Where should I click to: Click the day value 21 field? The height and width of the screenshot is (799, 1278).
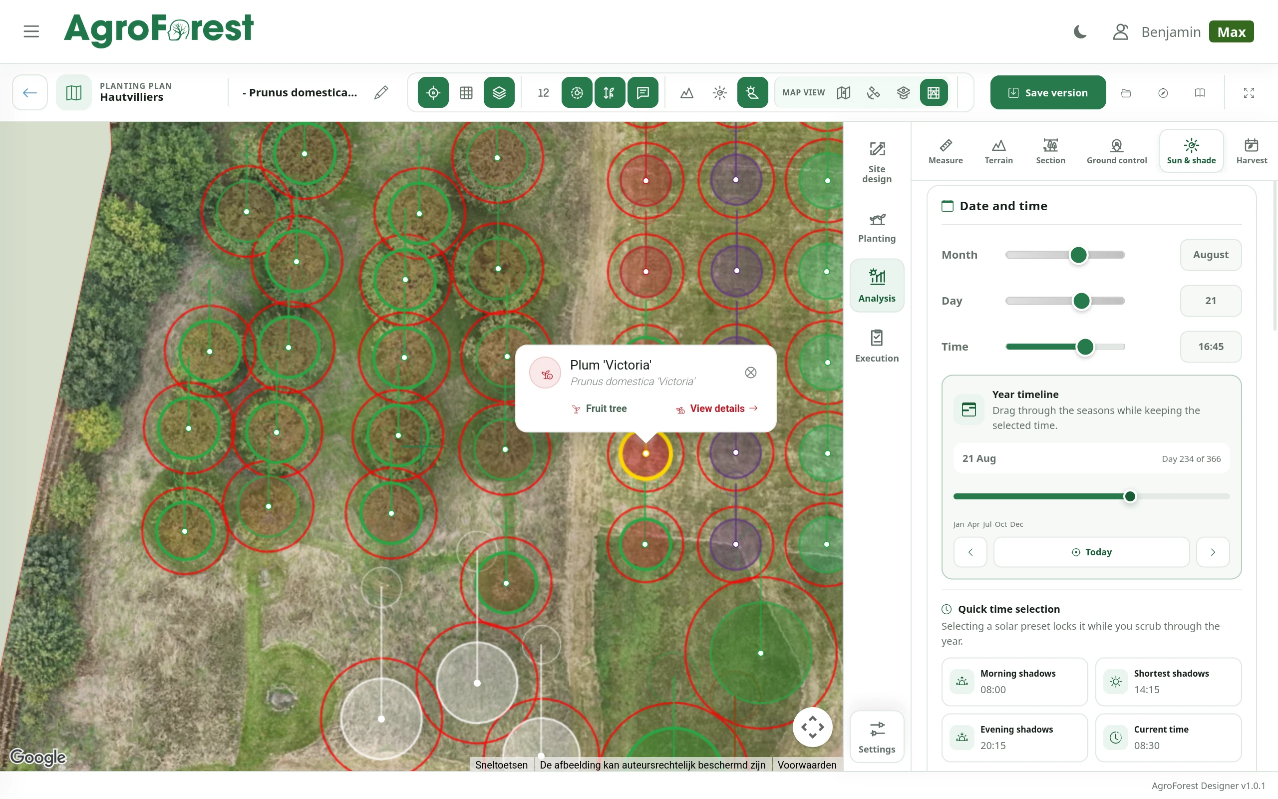[1211, 301]
